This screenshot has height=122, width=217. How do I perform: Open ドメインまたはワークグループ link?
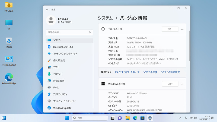[127, 72]
